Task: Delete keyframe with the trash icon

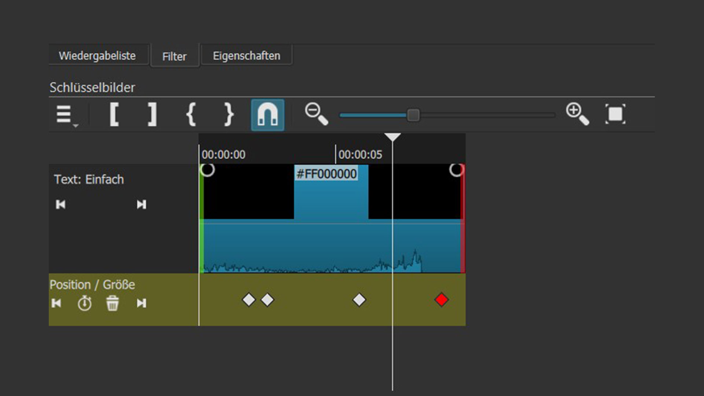Action: (113, 303)
